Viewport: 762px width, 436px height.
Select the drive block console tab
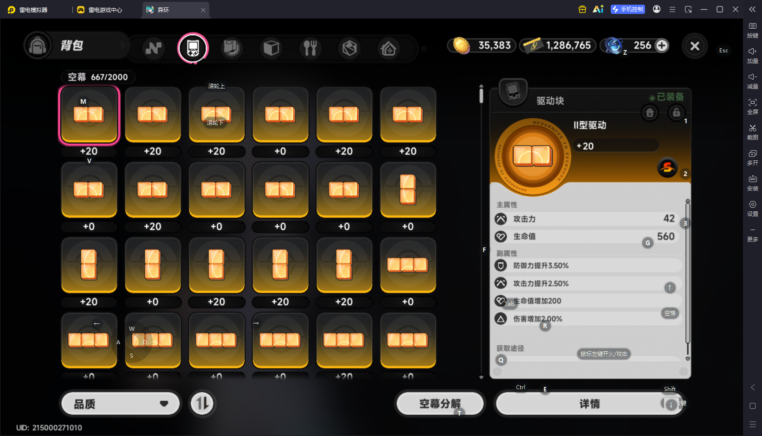point(193,48)
